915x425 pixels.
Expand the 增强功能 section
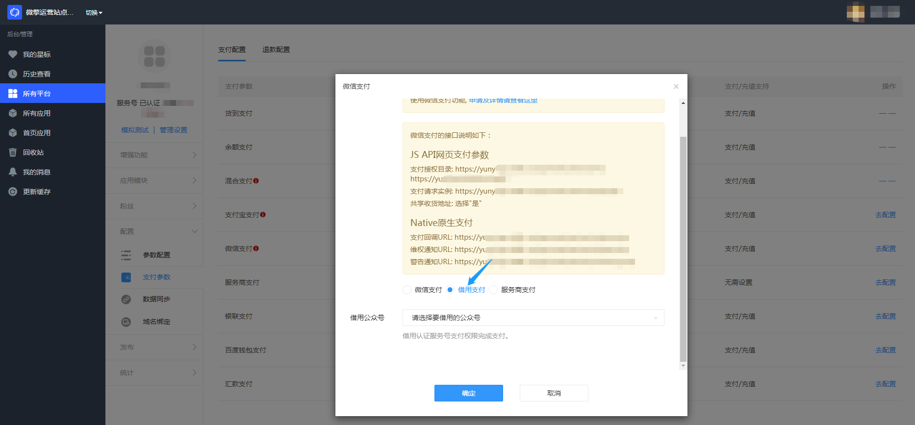154,155
